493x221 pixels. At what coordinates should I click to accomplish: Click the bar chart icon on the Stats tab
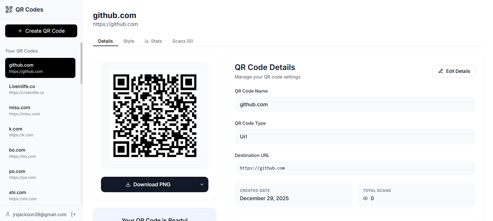(x=146, y=41)
